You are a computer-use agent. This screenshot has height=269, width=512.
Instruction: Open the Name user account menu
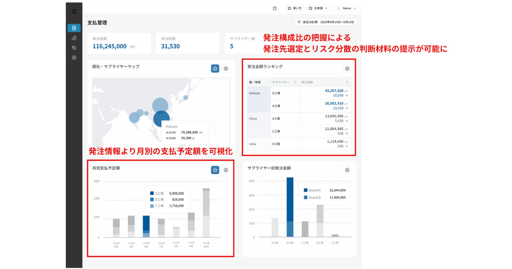pos(347,8)
